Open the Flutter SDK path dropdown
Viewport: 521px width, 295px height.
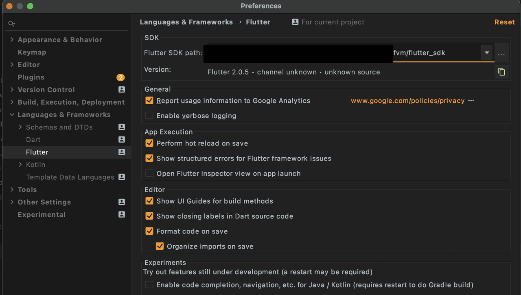tap(487, 53)
